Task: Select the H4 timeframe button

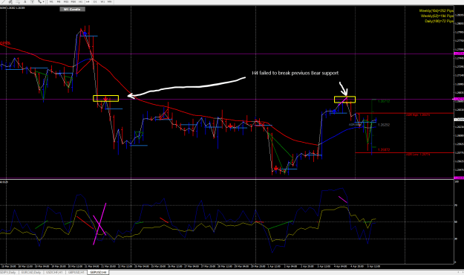Action: (x=88, y=1)
